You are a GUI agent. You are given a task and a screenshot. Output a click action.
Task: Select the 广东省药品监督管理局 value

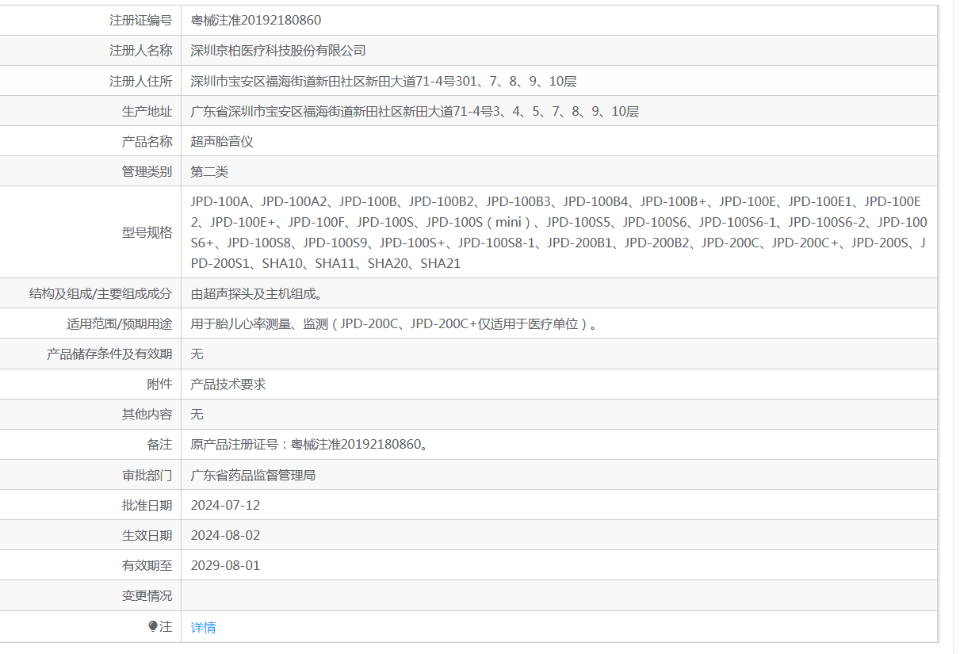[x=254, y=475]
